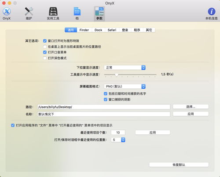This screenshot has height=177, width=220.
Task: Uncheck 窗口捕获的阴影 checkbox
Action: pyautogui.click(x=106, y=100)
